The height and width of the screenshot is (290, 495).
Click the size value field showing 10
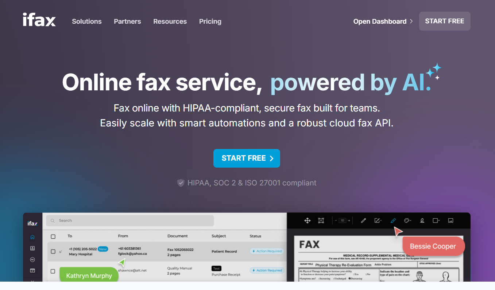coord(343,220)
